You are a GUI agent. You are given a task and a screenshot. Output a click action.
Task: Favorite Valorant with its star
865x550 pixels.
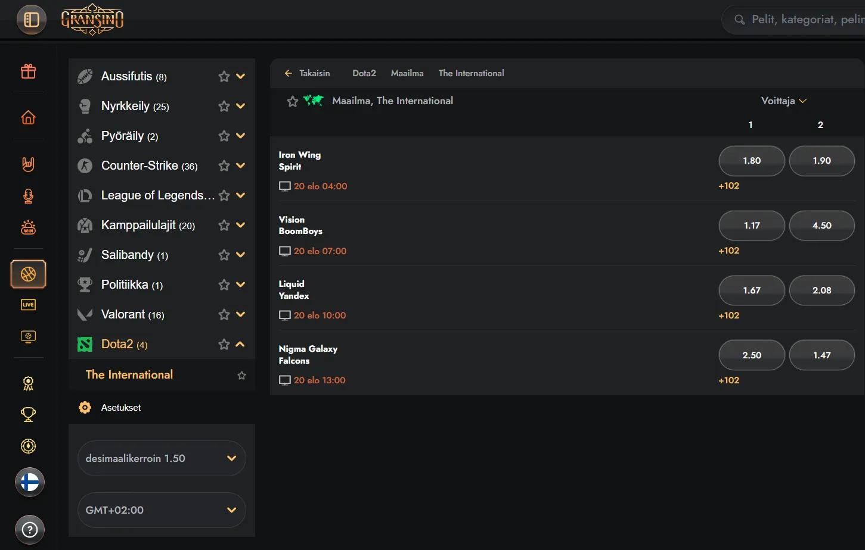(224, 314)
